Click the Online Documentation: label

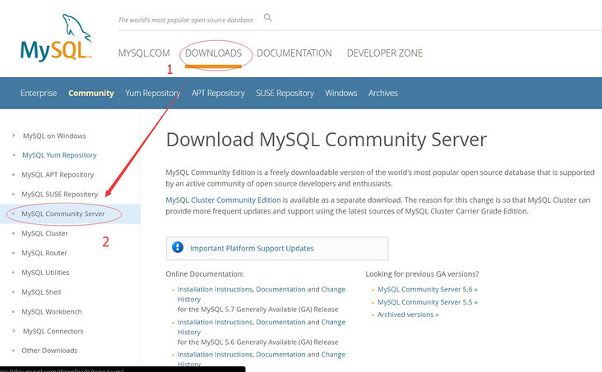(x=205, y=273)
